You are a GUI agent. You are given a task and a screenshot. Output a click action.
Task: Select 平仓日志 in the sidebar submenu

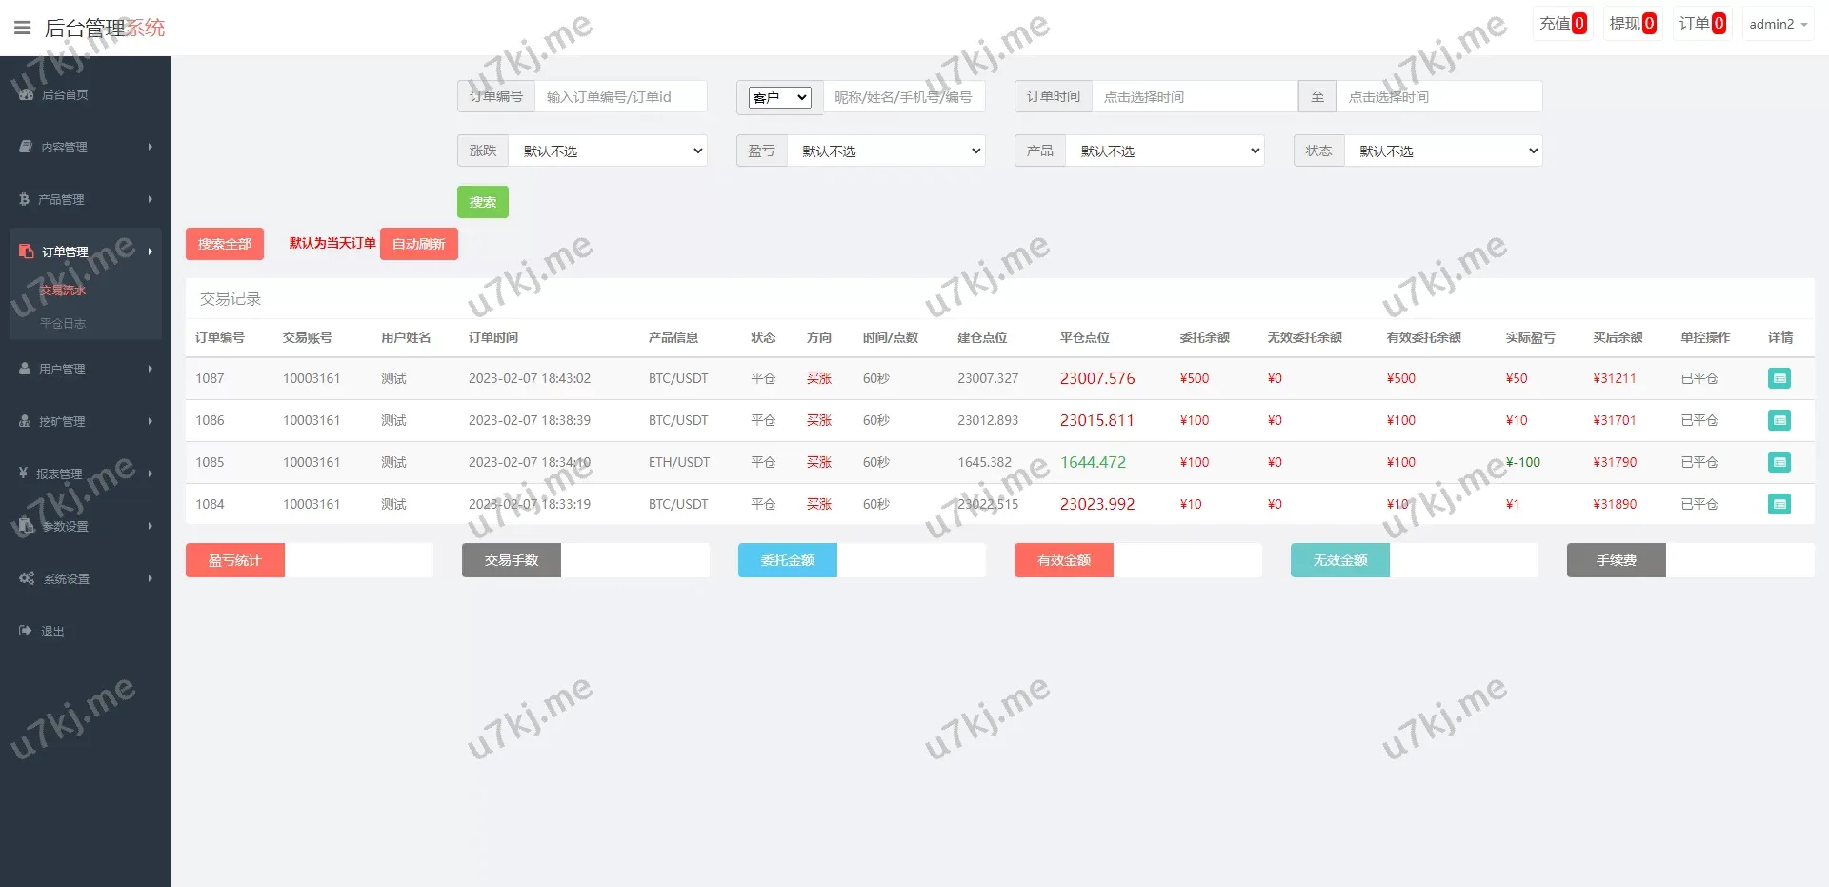point(63,324)
